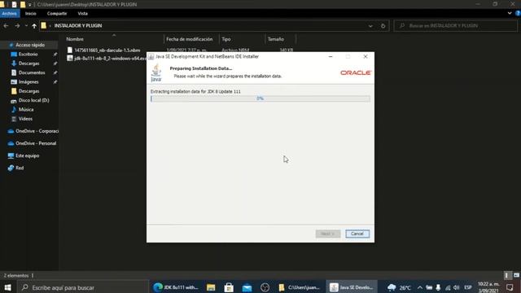Refresh the current folder view

coord(383,26)
